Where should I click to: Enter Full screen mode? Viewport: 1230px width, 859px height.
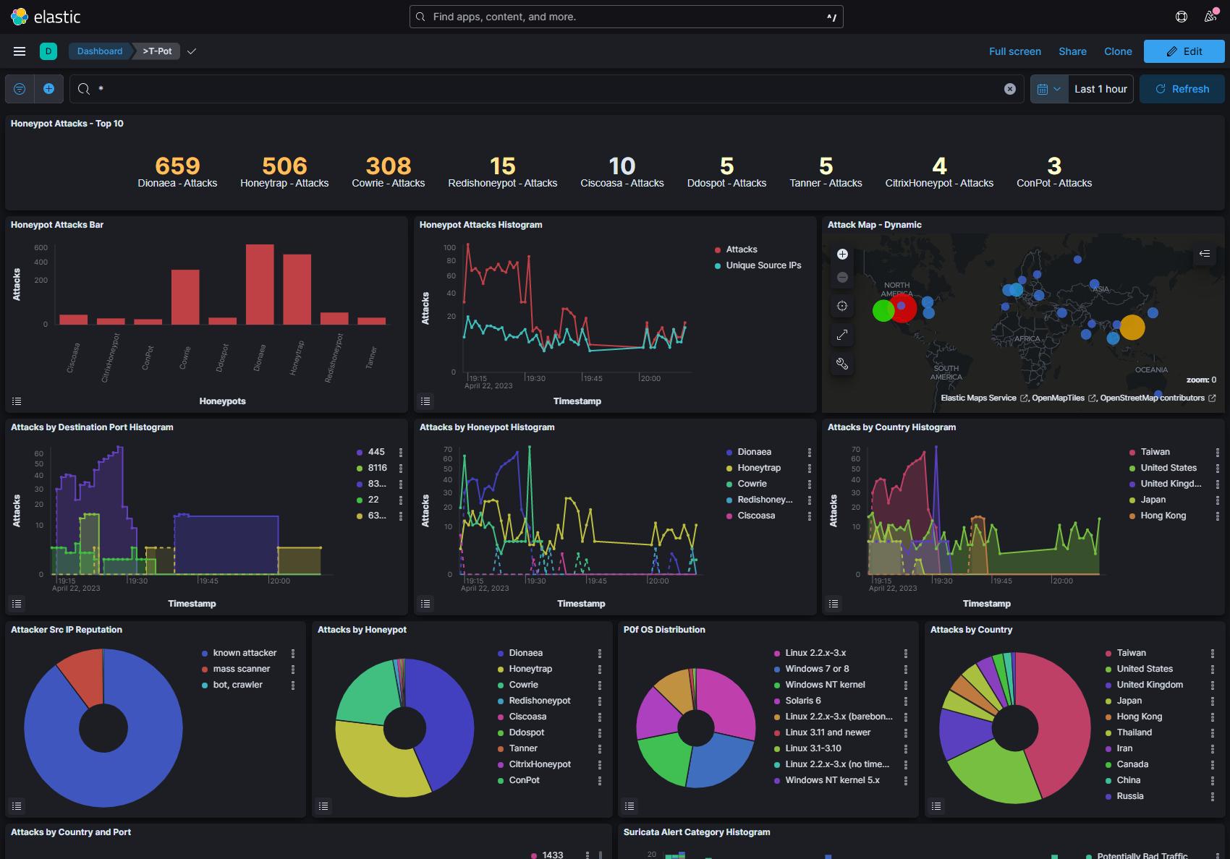click(1015, 51)
